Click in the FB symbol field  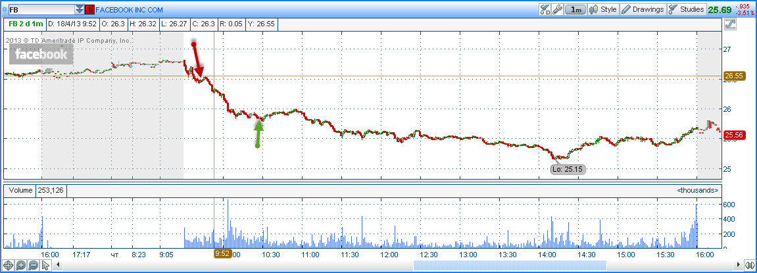pyautogui.click(x=41, y=10)
